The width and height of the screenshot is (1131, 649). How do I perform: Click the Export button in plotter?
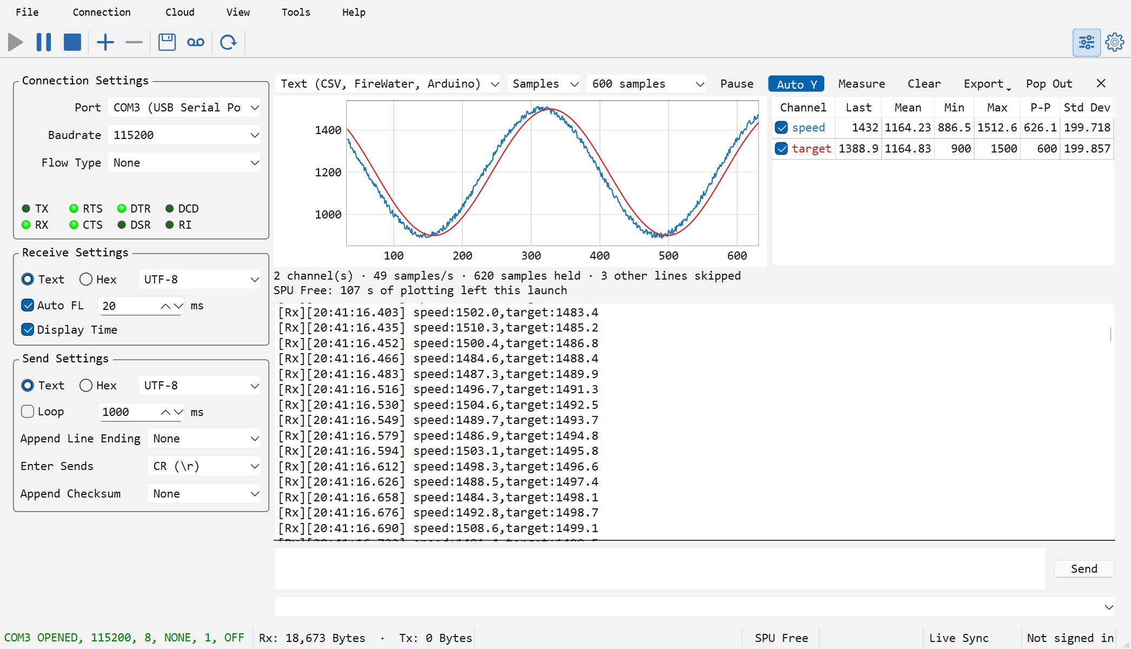(x=986, y=84)
